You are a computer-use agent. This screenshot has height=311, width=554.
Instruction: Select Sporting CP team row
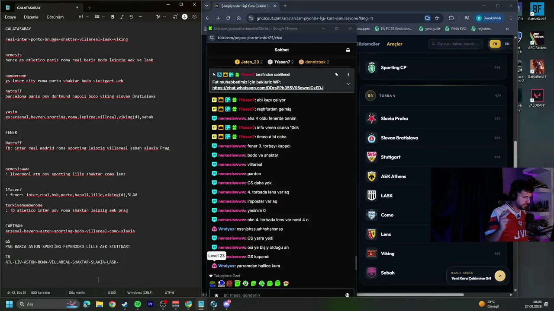[x=433, y=67]
